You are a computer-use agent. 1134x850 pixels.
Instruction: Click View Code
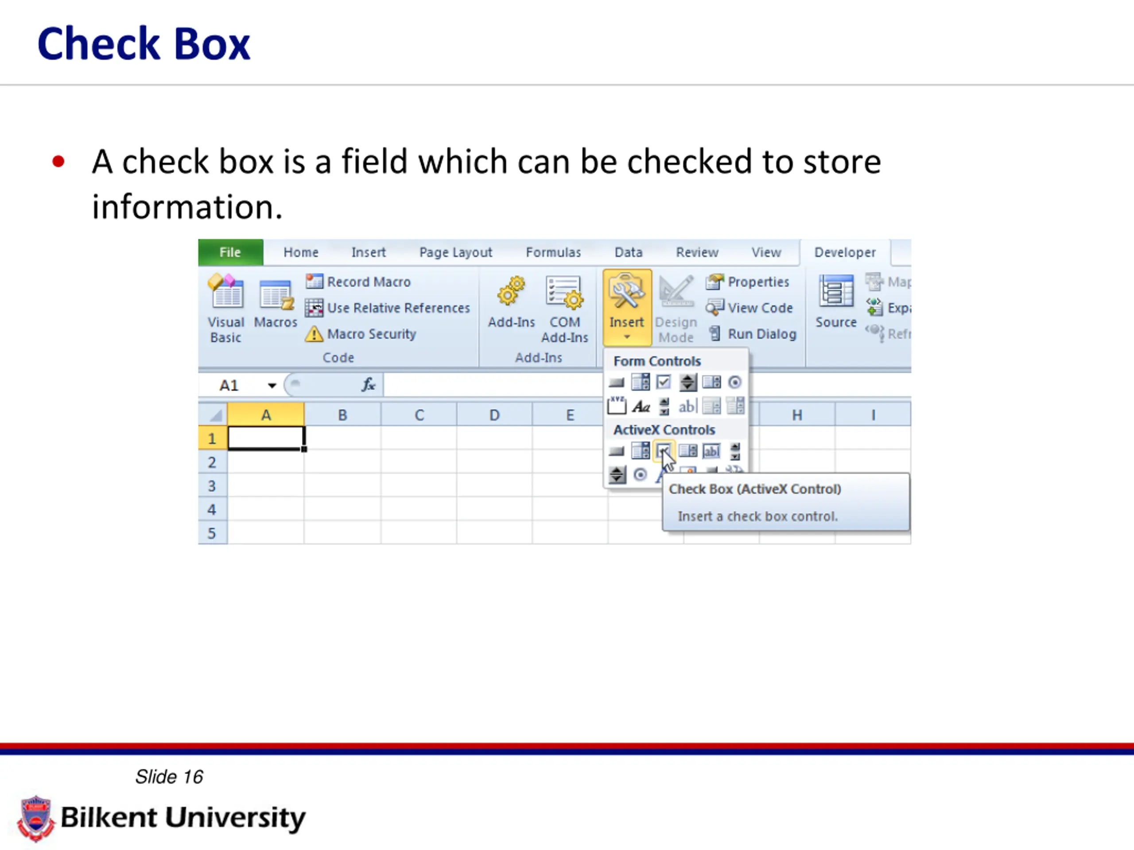pyautogui.click(x=749, y=308)
